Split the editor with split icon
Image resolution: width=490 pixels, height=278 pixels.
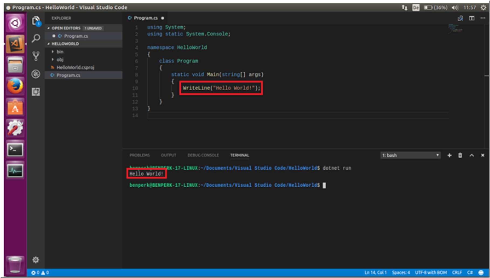(x=472, y=18)
